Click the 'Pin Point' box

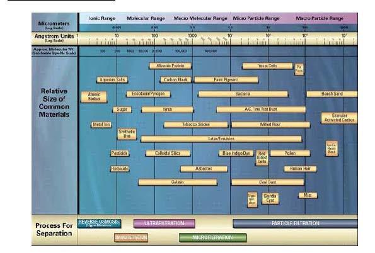coord(299,69)
